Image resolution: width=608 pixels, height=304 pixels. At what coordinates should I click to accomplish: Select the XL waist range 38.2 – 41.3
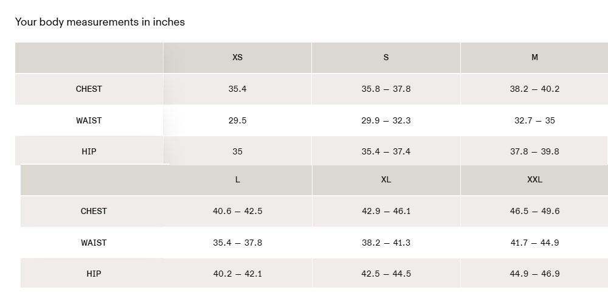[x=386, y=243]
